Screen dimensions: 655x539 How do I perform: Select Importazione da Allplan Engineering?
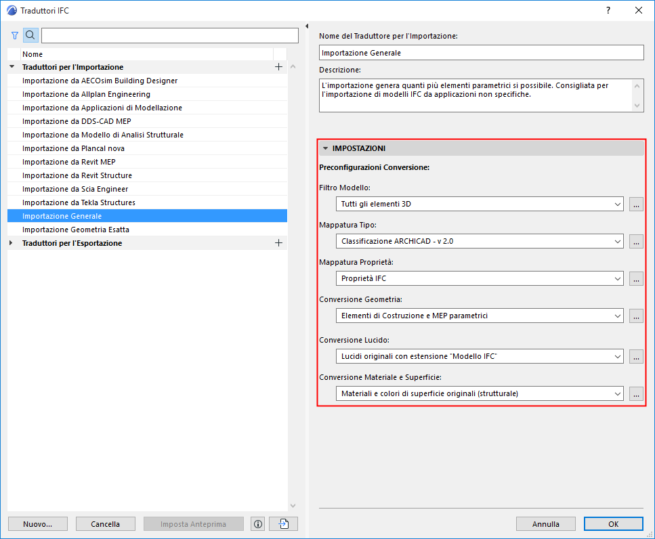(x=147, y=94)
